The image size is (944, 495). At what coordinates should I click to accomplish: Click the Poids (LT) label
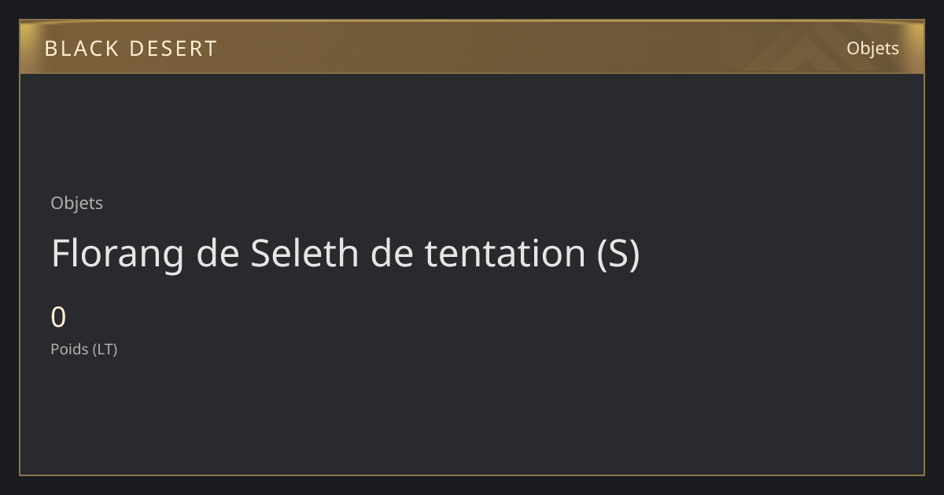click(84, 349)
